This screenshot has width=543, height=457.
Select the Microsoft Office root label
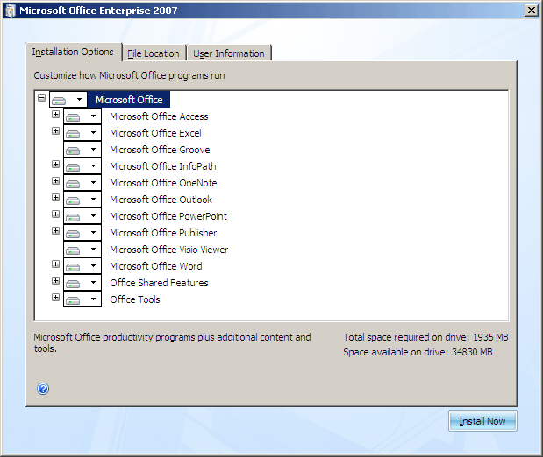[x=129, y=100]
